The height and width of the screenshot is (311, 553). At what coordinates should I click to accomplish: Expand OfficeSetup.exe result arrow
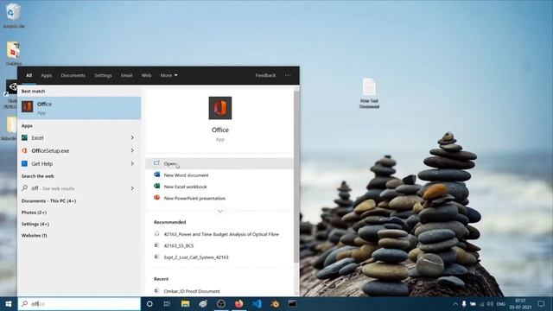click(132, 150)
